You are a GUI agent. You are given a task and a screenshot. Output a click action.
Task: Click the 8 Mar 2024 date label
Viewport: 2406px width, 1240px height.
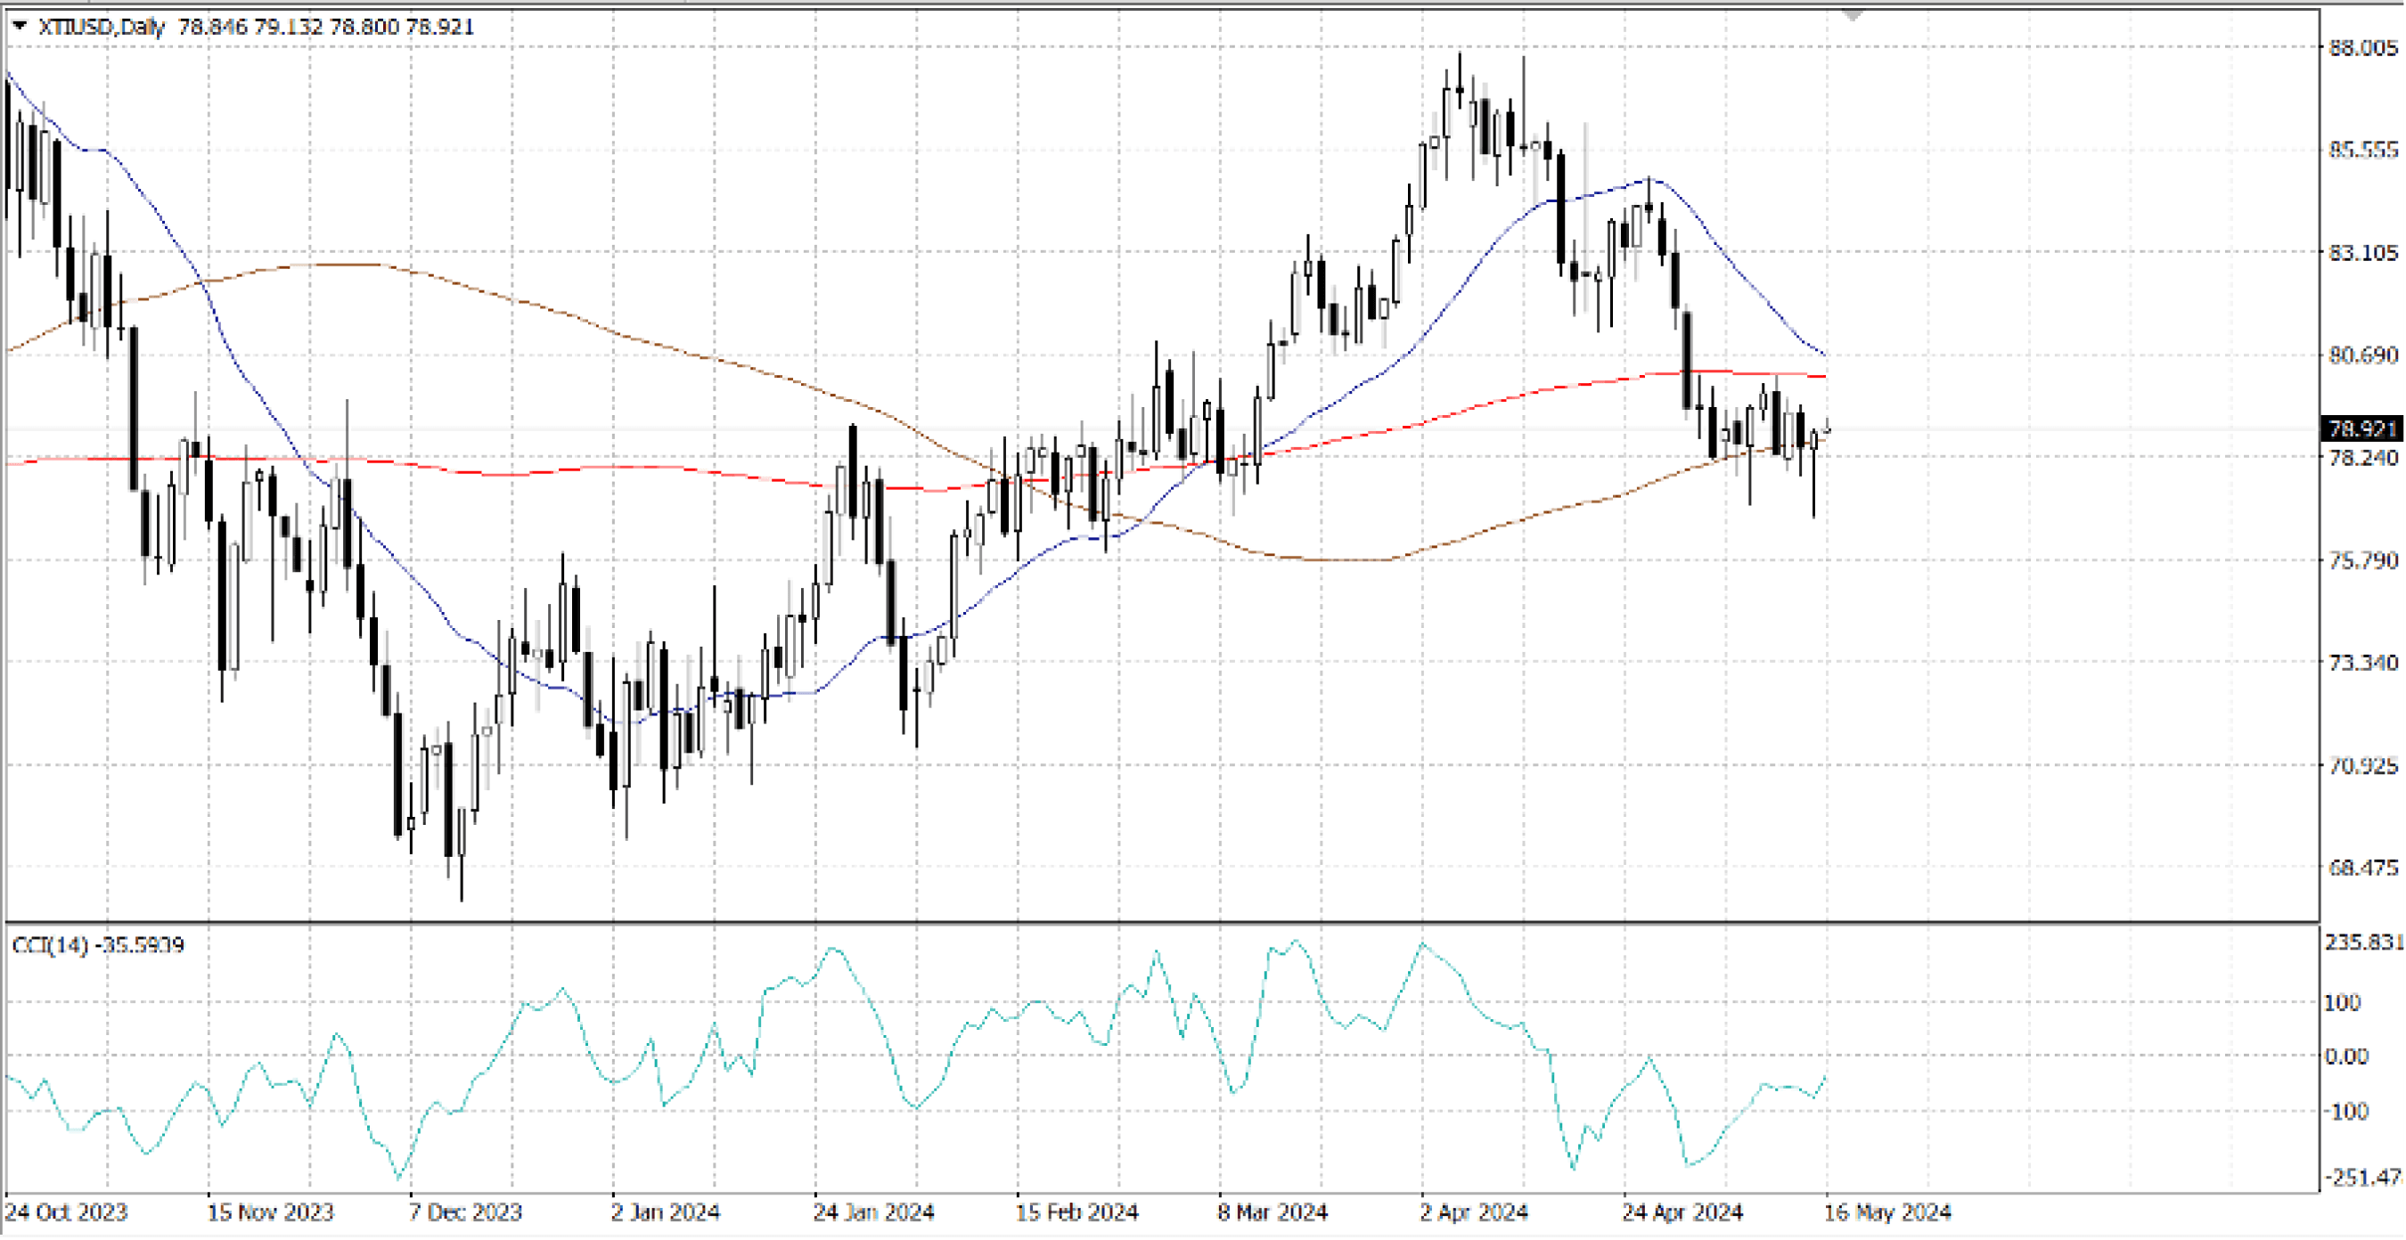point(1273,1212)
